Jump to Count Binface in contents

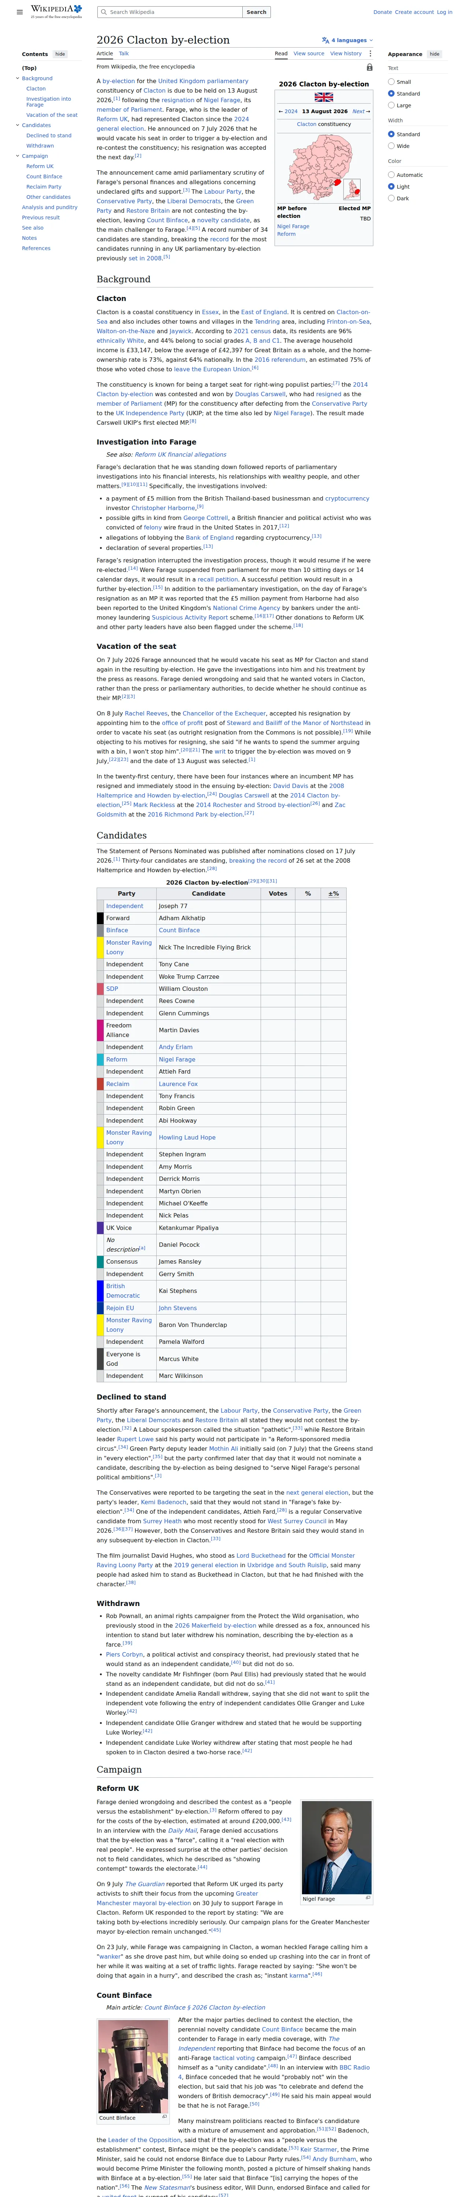44,176
